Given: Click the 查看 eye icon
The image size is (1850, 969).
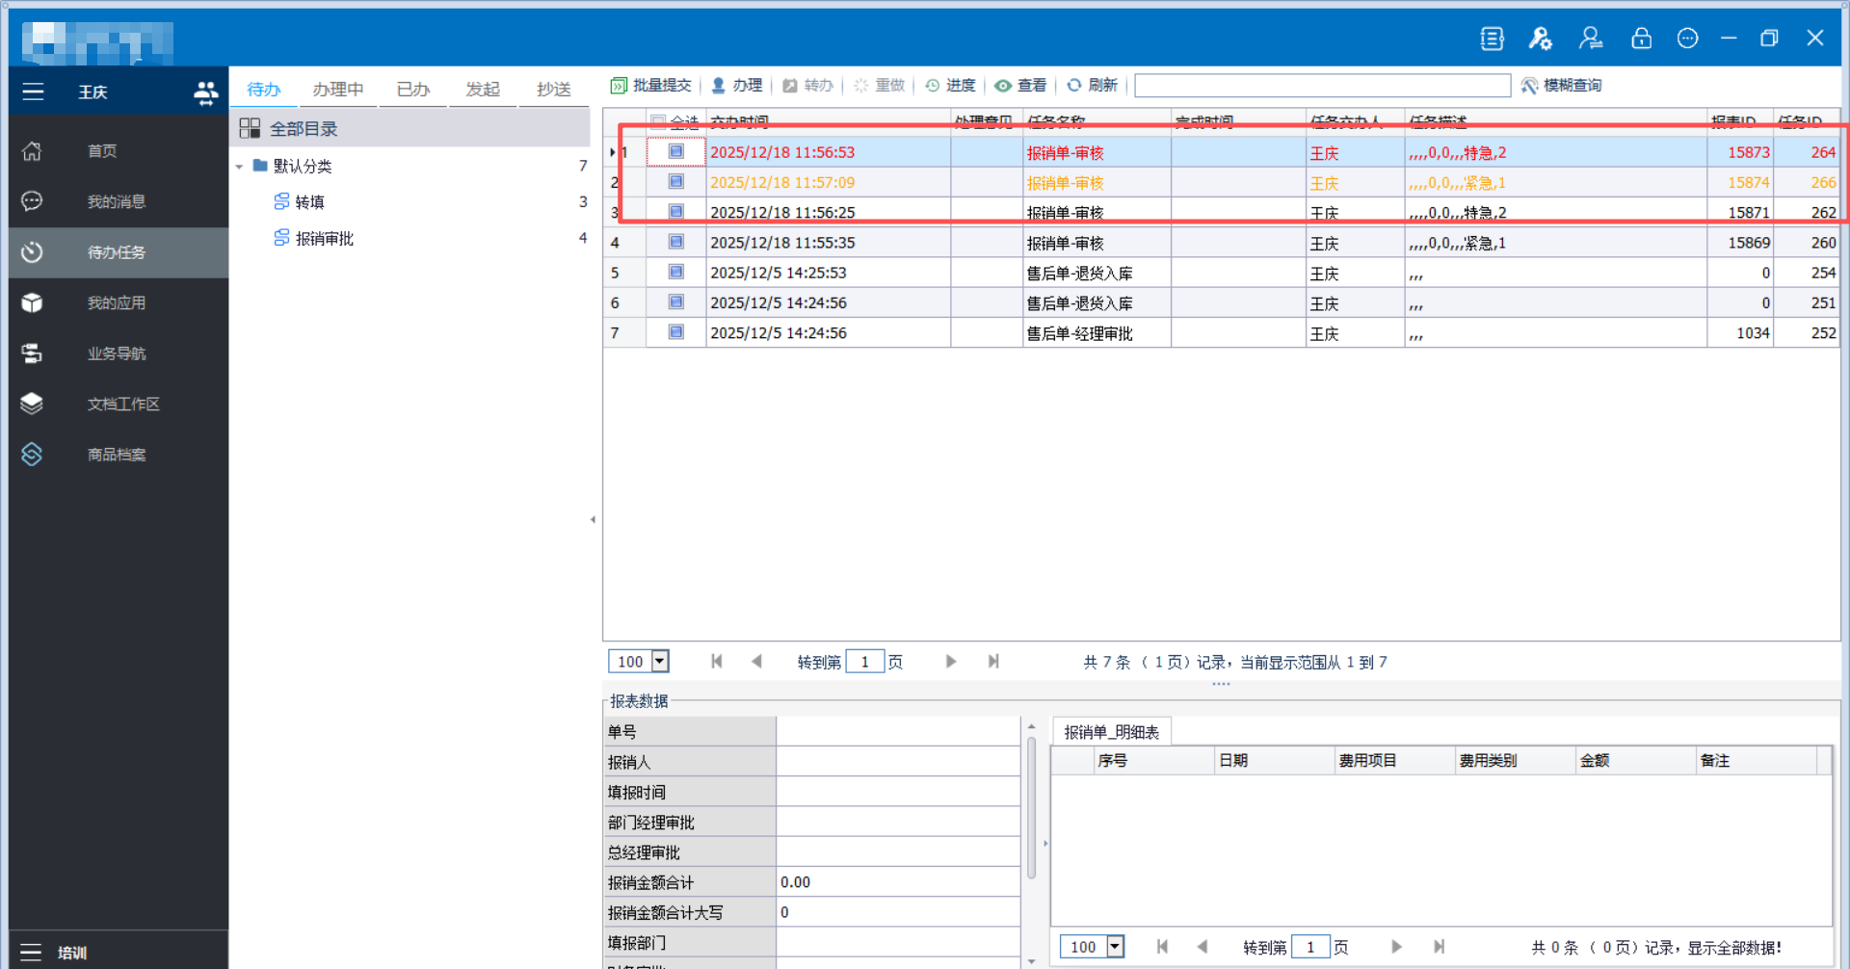Looking at the screenshot, I should pyautogui.click(x=1003, y=86).
